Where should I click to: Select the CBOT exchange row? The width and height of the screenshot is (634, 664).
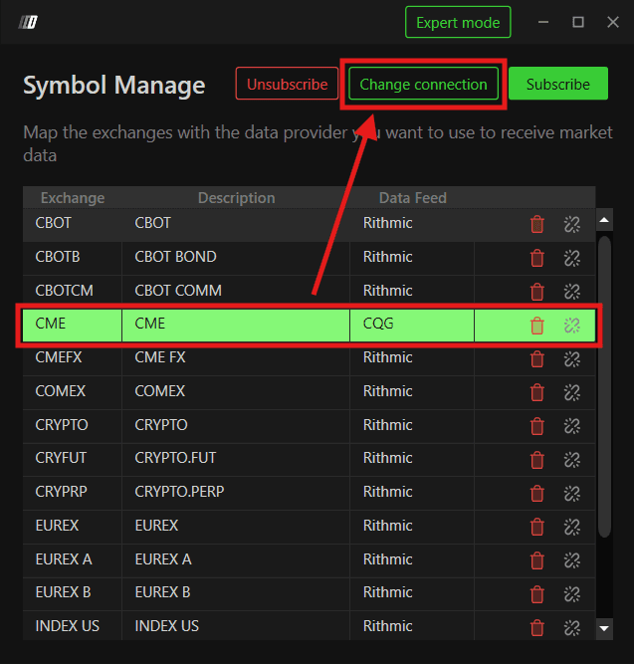[310, 224]
